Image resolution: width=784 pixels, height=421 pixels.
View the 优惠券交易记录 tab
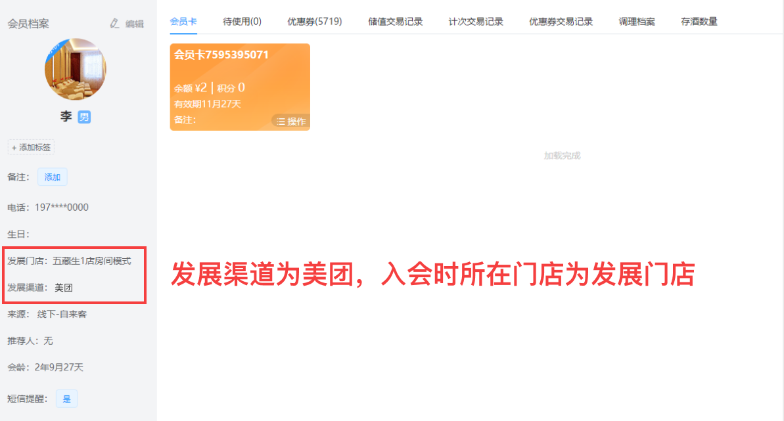coord(561,22)
